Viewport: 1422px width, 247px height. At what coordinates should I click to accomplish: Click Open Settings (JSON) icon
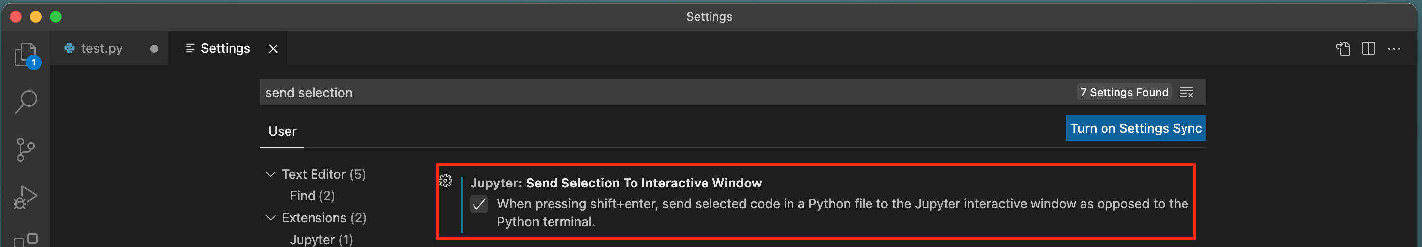click(1343, 49)
